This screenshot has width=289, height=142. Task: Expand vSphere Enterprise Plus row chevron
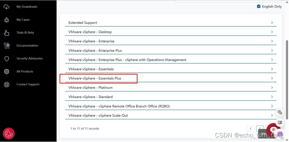[x=272, y=50]
